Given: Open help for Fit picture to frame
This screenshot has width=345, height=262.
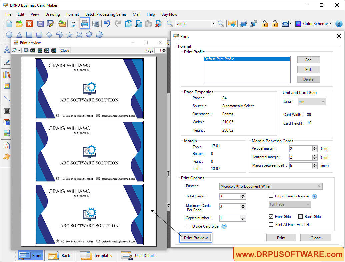Looking at the screenshot, I should tap(314, 196).
